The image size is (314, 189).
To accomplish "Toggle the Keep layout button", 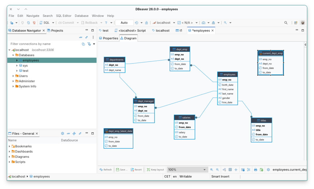I will (x=155, y=170).
